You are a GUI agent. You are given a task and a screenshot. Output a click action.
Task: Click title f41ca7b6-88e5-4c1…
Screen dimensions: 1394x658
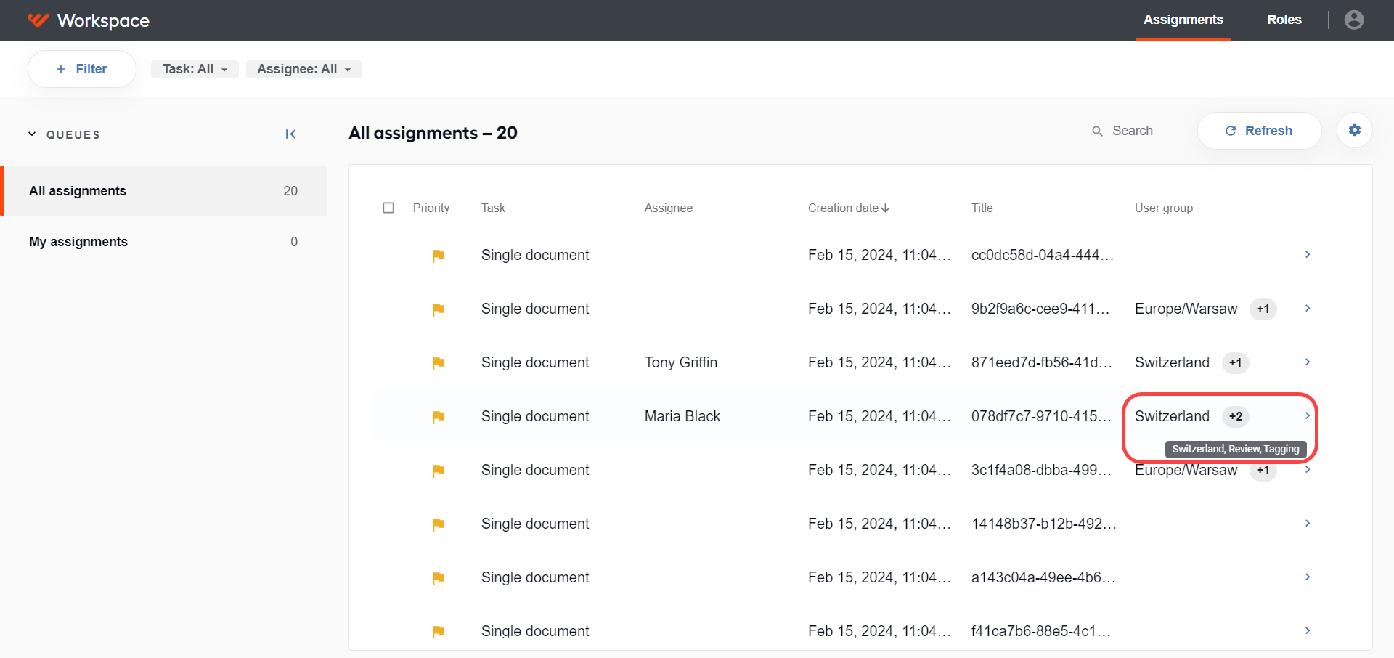pyautogui.click(x=1041, y=631)
